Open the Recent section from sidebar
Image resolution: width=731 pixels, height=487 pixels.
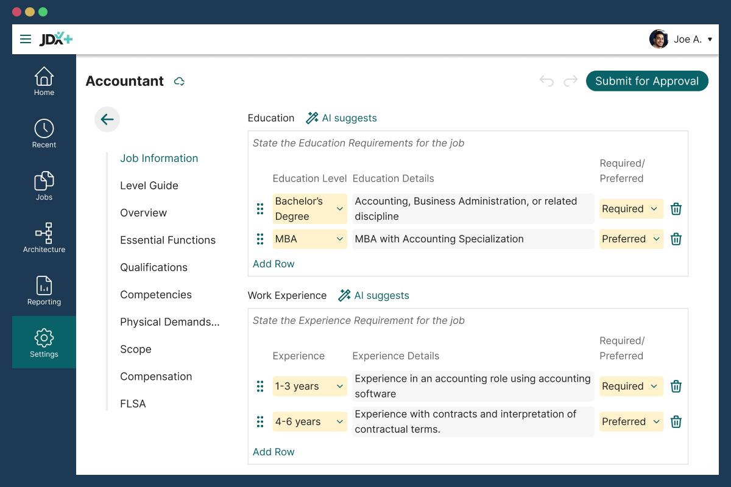(44, 133)
